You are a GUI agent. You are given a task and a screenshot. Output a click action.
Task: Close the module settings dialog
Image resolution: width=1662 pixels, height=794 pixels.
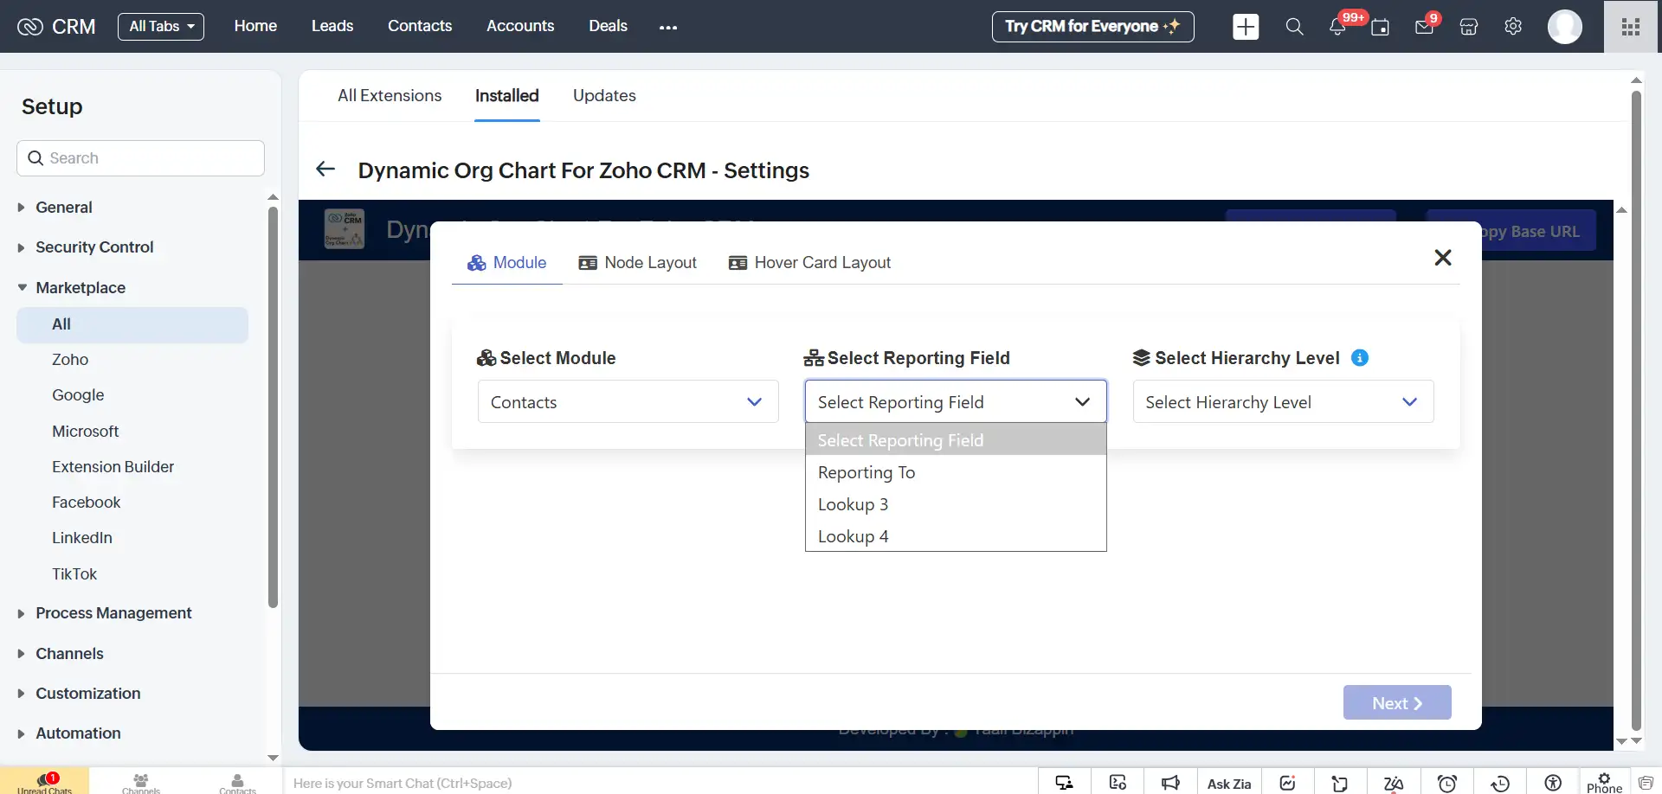click(x=1442, y=258)
